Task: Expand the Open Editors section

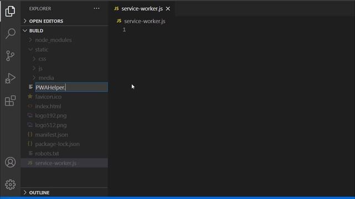Action: pyautogui.click(x=65, y=21)
